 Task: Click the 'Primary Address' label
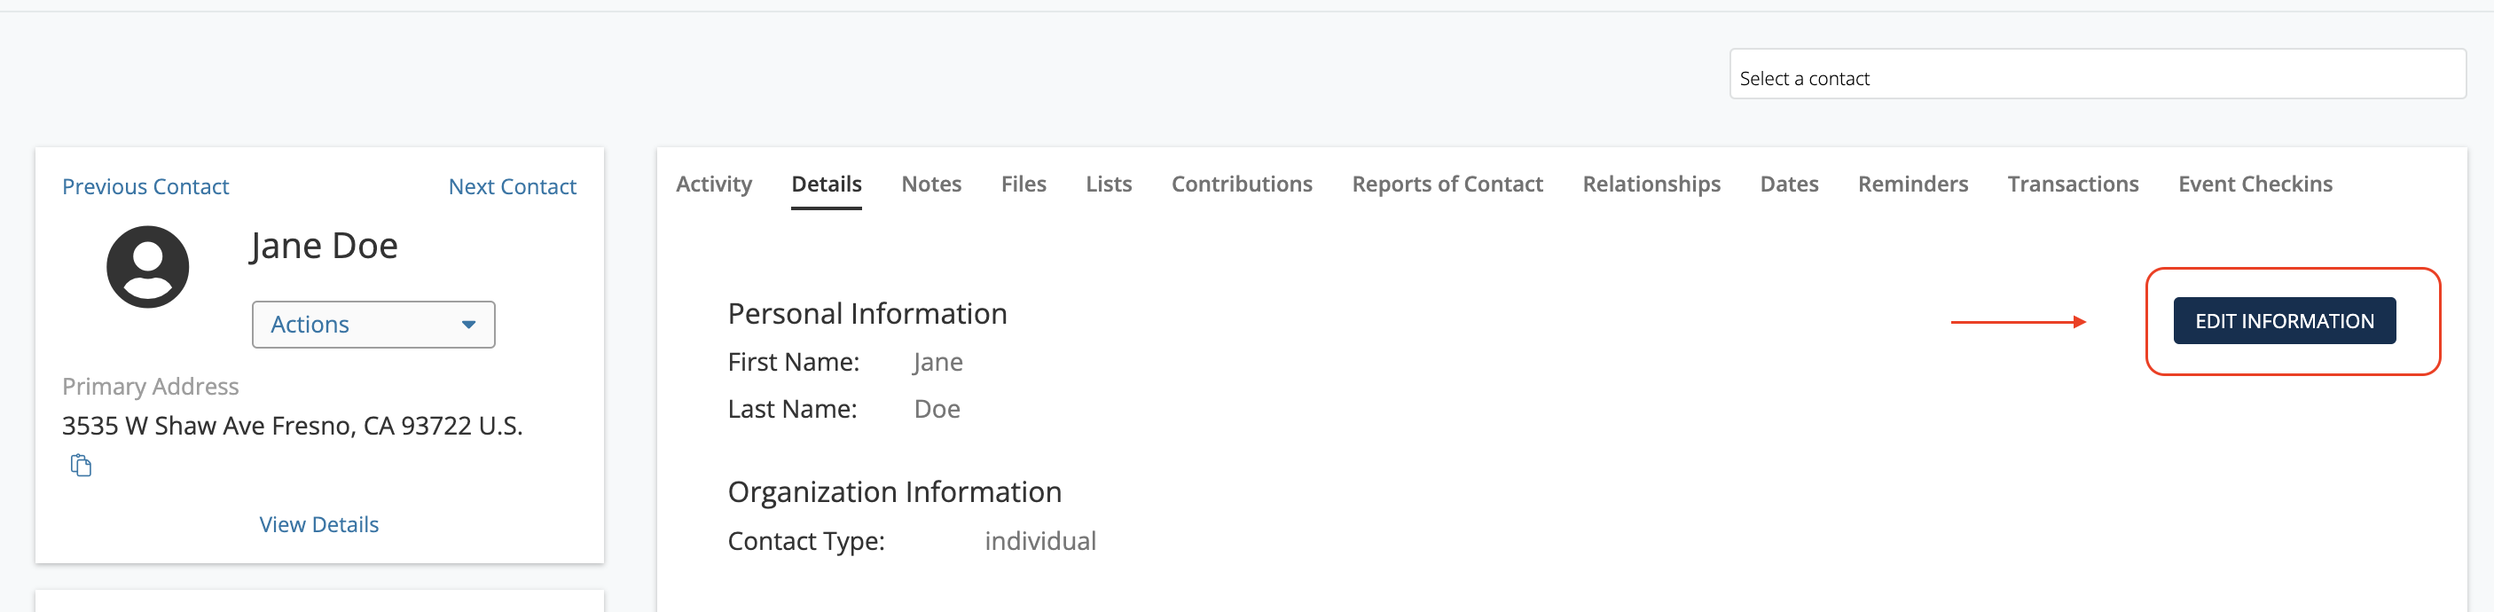(x=150, y=387)
